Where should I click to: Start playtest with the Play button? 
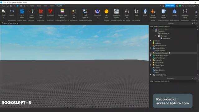18,6
